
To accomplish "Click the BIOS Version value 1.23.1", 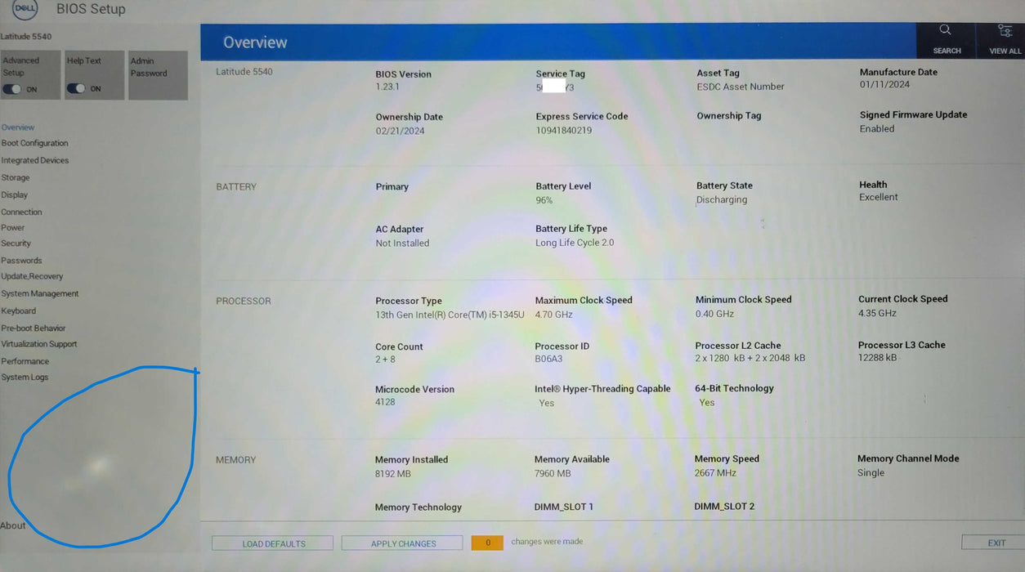I will point(387,87).
